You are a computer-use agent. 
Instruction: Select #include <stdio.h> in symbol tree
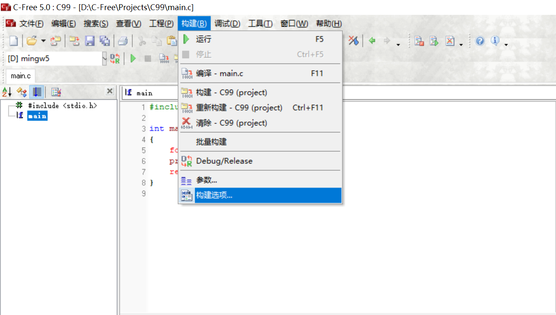click(x=63, y=106)
